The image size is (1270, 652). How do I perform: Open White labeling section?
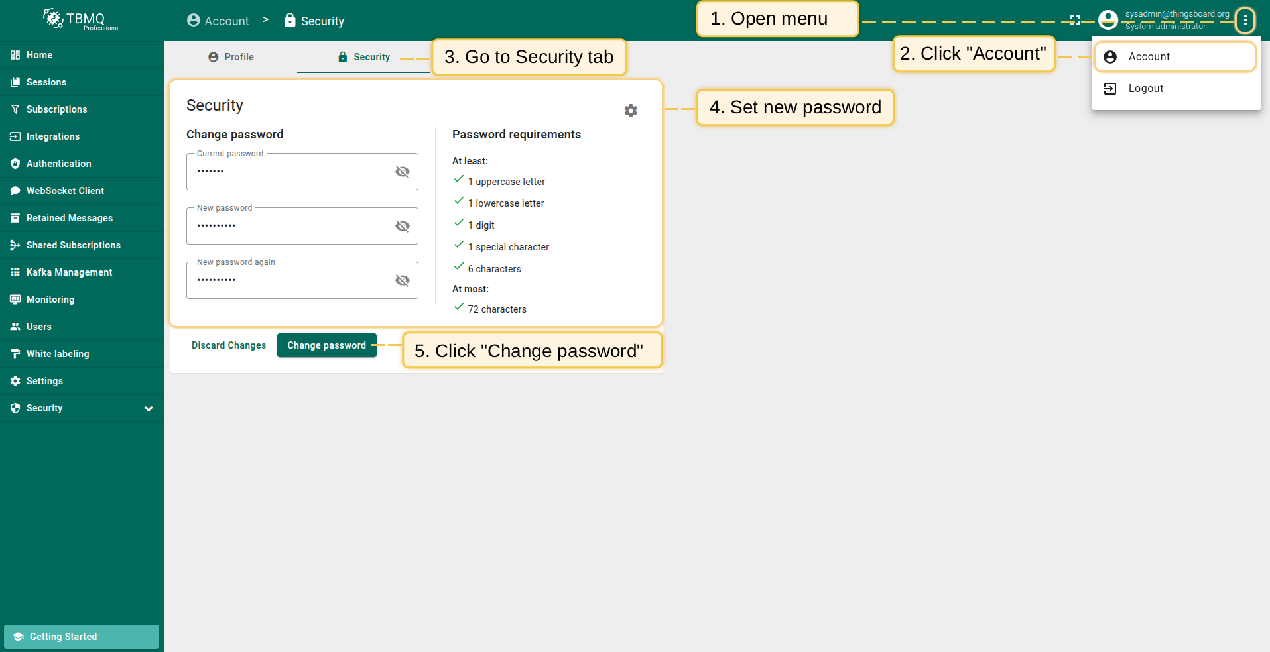(58, 354)
